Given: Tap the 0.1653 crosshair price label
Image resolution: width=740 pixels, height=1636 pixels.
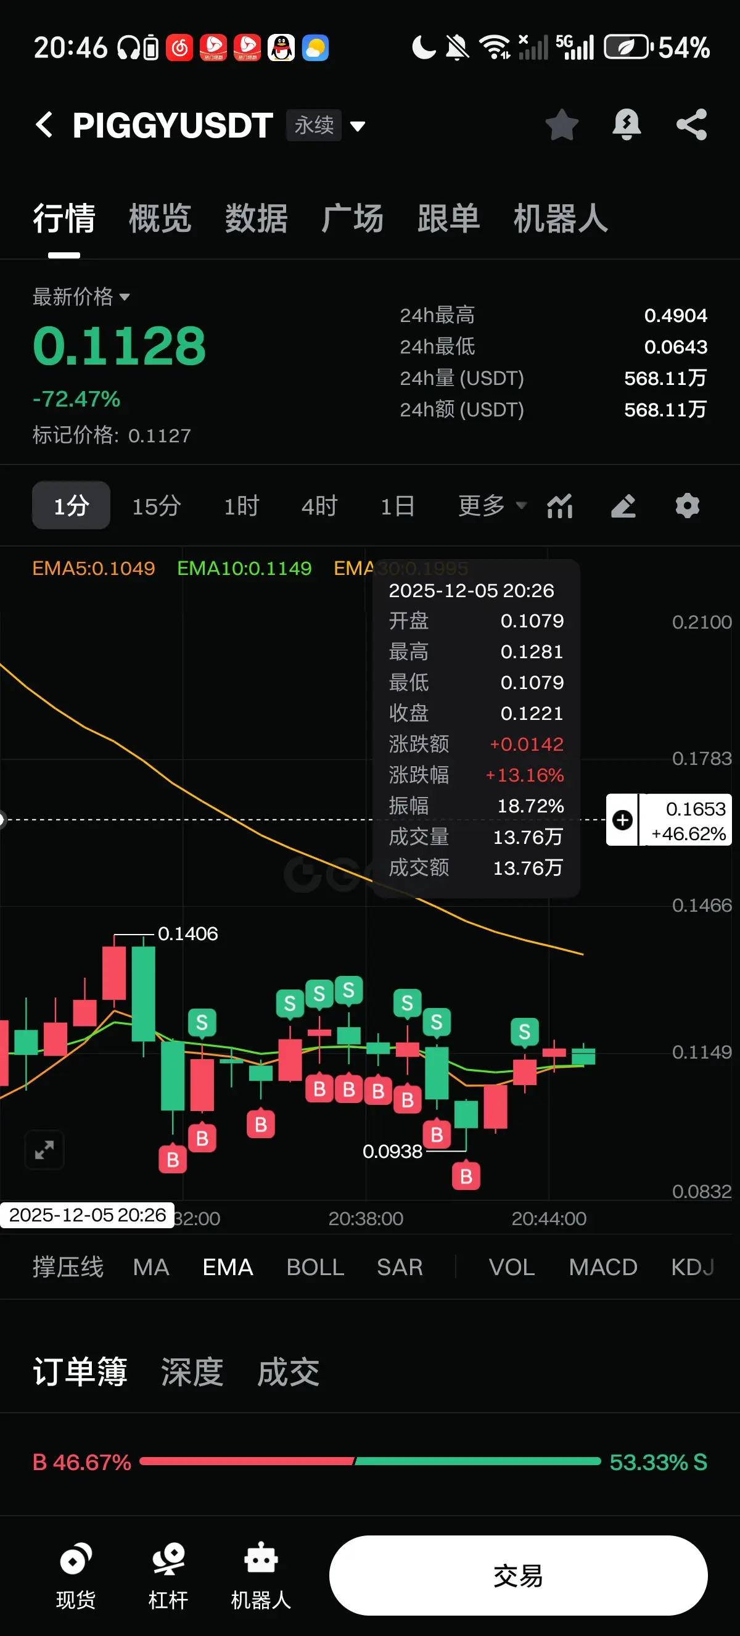Looking at the screenshot, I should coord(685,820).
